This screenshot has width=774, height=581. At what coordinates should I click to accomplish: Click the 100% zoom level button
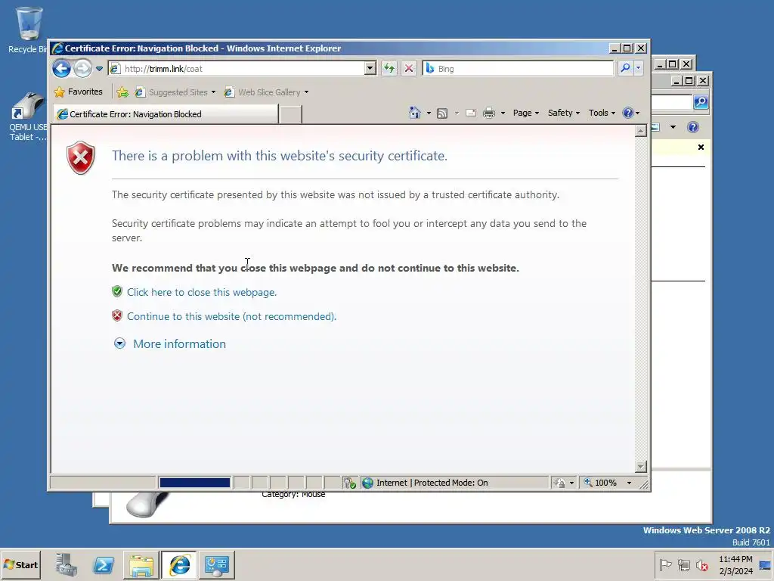600,483
